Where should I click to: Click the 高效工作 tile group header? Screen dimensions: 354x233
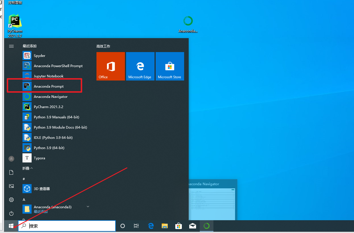[103, 46]
